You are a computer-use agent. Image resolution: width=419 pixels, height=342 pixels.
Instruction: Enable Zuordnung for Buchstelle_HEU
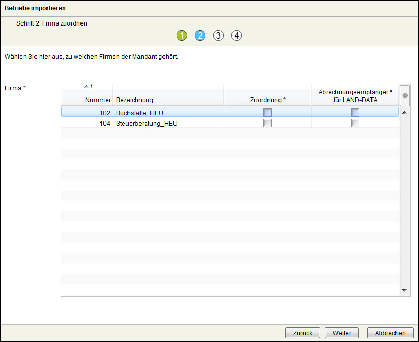267,113
